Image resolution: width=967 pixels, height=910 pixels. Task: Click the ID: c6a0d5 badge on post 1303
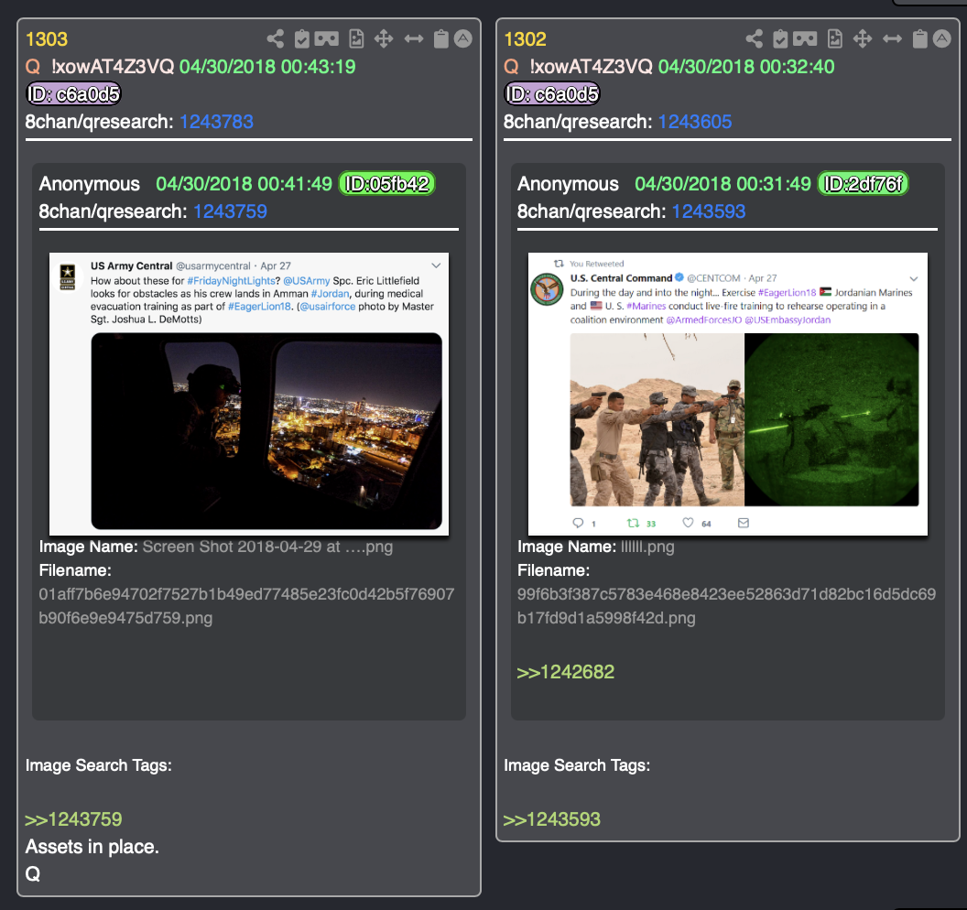coord(73,93)
